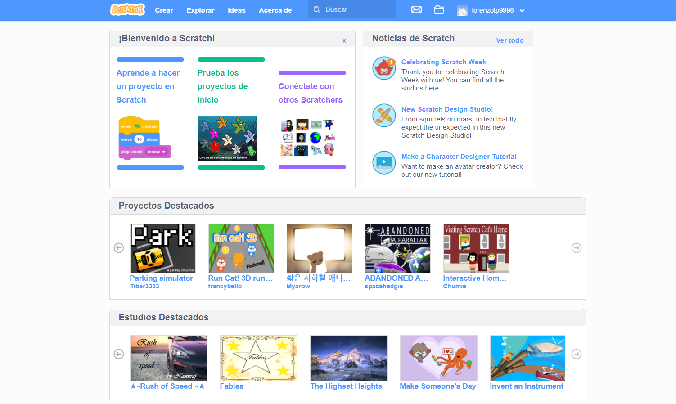The height and width of the screenshot is (404, 676).
Task: Open Make Someone's Day studio thumbnail
Action: [x=439, y=358]
